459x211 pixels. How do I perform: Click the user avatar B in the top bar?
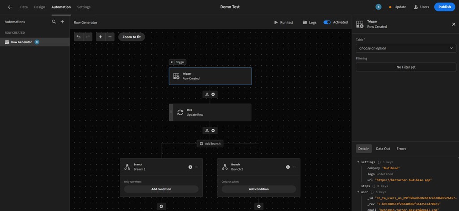coord(378,7)
